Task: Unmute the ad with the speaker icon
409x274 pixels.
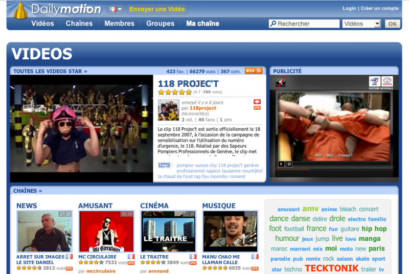Action: [281, 82]
